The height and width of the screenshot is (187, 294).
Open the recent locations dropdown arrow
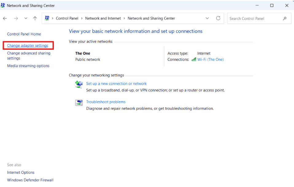coord(26,18)
